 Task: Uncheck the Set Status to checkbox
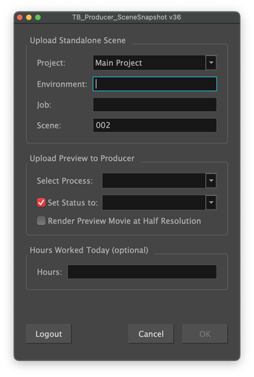click(x=41, y=202)
